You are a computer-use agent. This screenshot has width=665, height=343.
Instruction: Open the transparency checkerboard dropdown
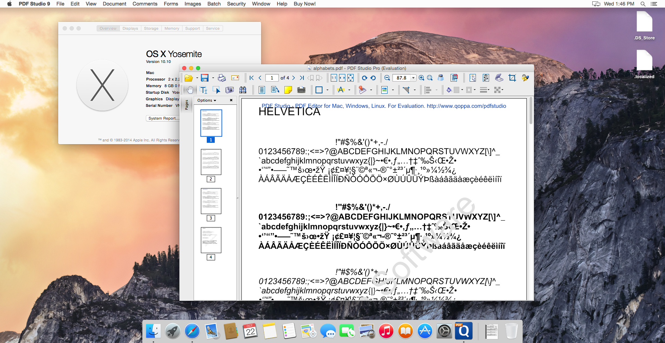498,90
